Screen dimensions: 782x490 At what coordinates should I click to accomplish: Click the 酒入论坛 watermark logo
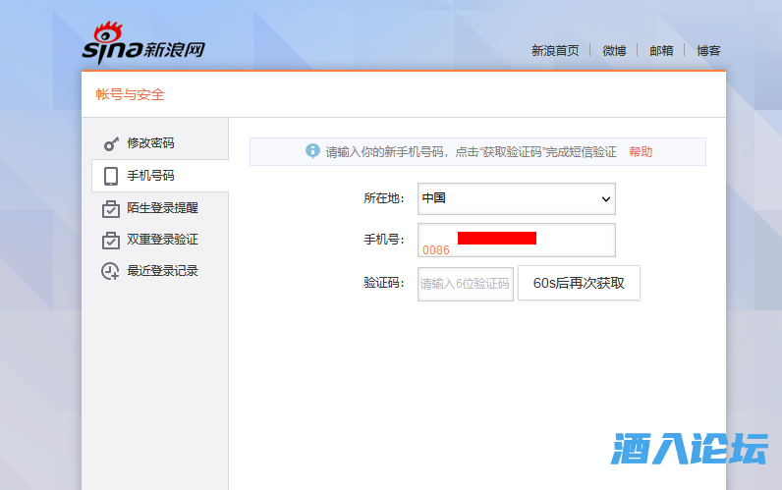point(688,449)
